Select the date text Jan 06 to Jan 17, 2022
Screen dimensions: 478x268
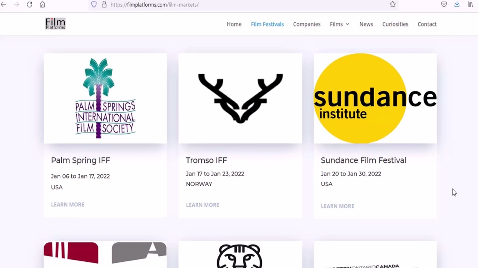point(80,176)
